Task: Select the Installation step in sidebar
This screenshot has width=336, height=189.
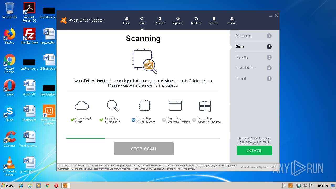Action: coord(254,68)
